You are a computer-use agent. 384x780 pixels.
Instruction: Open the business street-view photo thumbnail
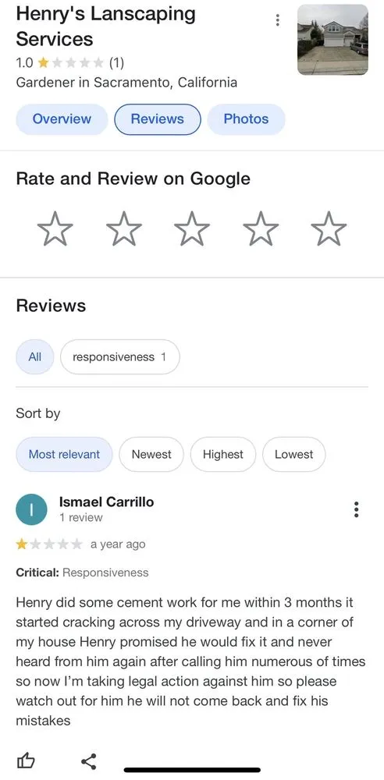point(332,40)
